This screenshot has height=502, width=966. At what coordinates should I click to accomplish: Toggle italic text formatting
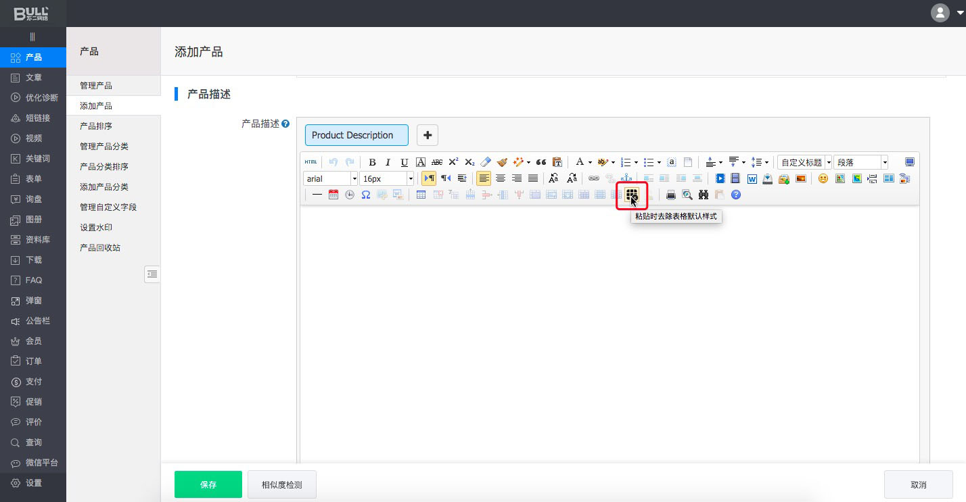point(388,162)
